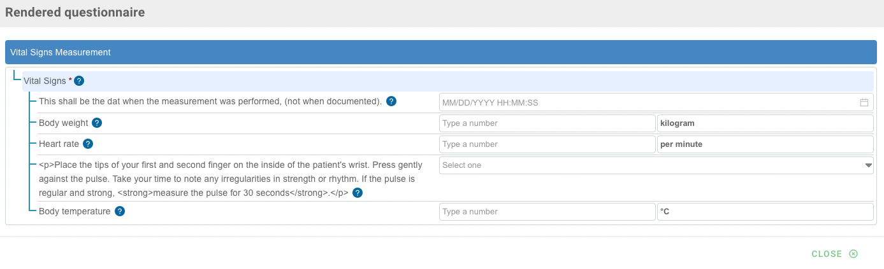The height and width of the screenshot is (269, 884).
Task: Click the °C unit field
Action: (765, 212)
